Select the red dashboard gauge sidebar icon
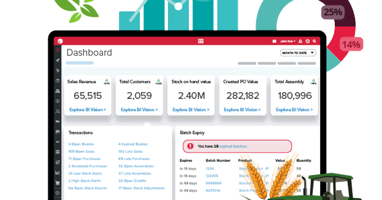 58,50
